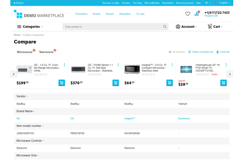
Task: Click the Cart shopping cart icon
Action: tap(210, 26)
